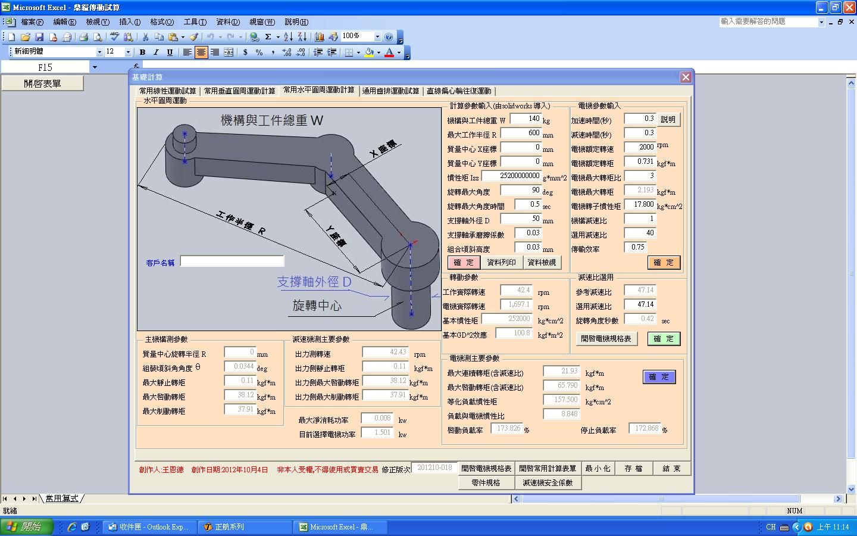Click the Cut scissors icon
The height and width of the screenshot is (536, 857).
click(x=145, y=37)
